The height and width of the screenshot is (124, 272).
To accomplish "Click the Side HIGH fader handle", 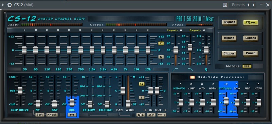I will 259,103.
